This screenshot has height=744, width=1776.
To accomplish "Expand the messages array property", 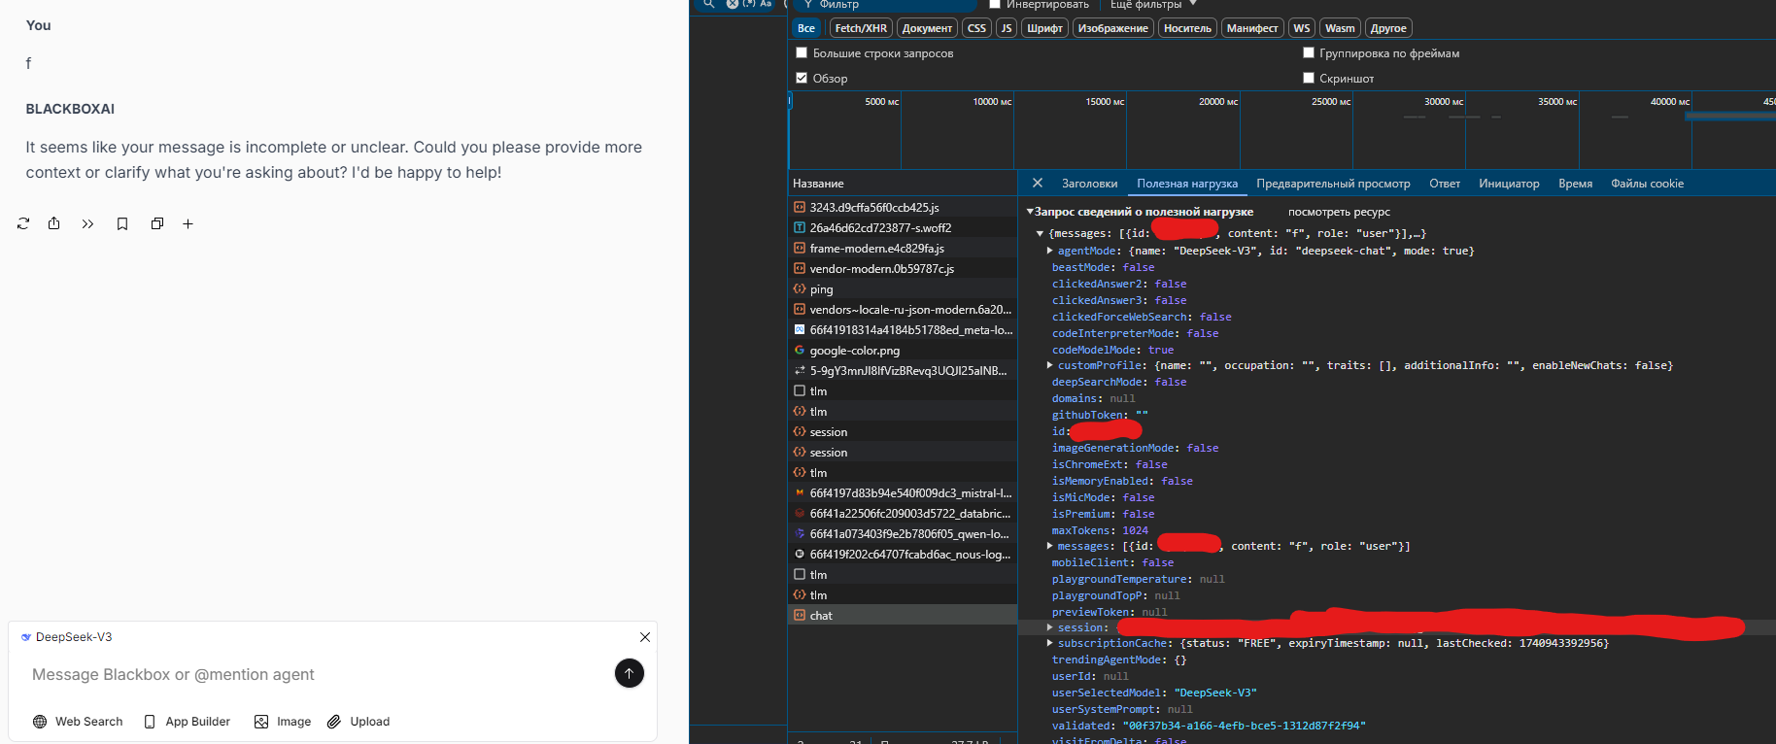I will (x=1050, y=546).
